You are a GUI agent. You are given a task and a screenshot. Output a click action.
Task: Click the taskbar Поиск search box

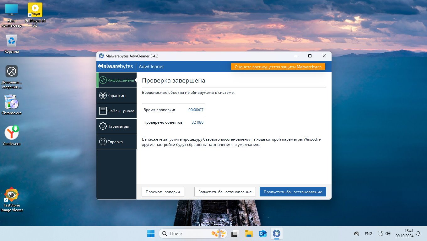193,233
